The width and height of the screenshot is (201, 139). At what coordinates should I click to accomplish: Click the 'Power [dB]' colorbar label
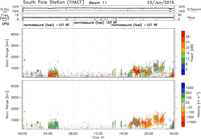[192, 53]
